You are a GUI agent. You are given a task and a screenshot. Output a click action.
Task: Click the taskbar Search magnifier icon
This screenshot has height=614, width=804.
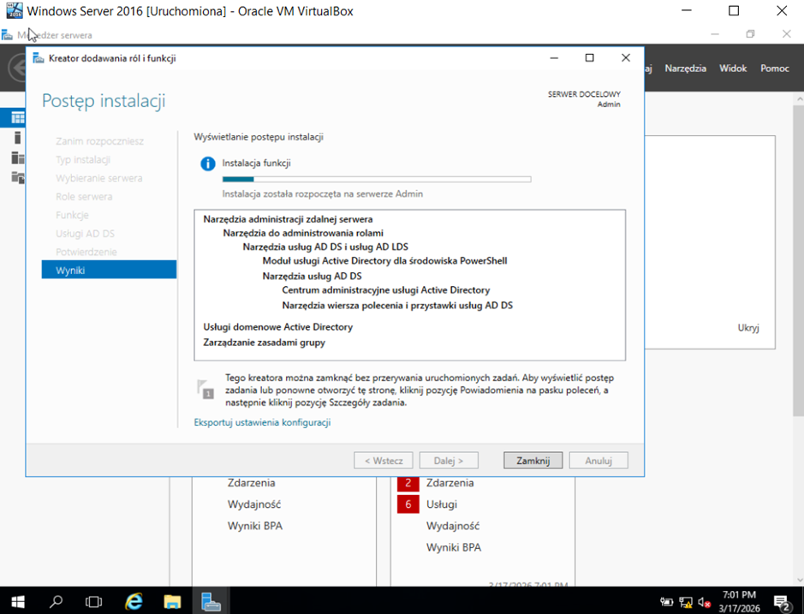(57, 601)
